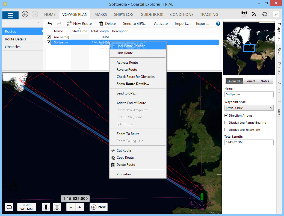284x216 pixels.
Task: Click the north-up arrow button
Action: click(x=46, y=207)
